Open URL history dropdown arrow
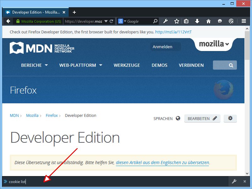The height and width of the screenshot is (189, 252). tap(106, 21)
